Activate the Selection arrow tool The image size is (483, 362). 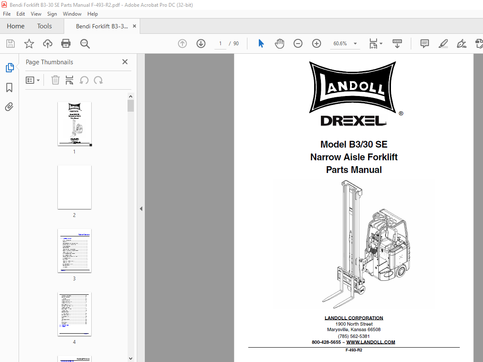(261, 44)
